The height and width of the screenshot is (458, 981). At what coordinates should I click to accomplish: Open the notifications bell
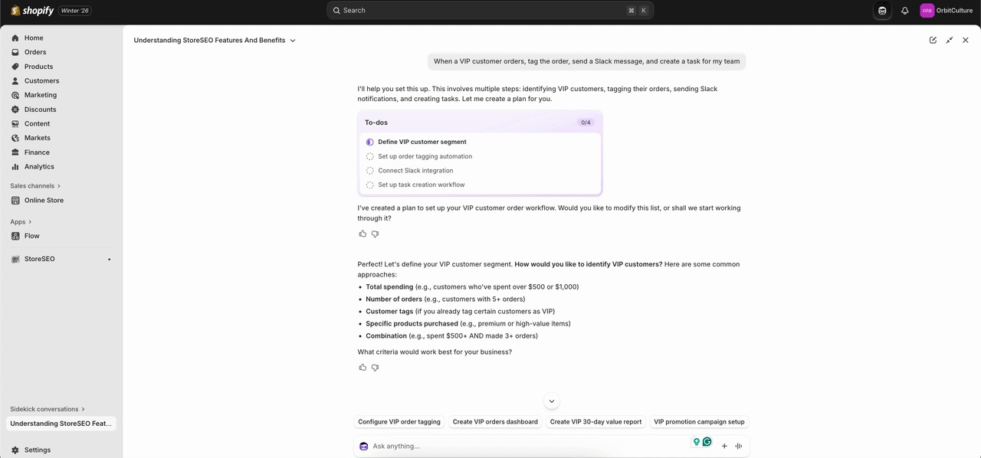click(904, 11)
